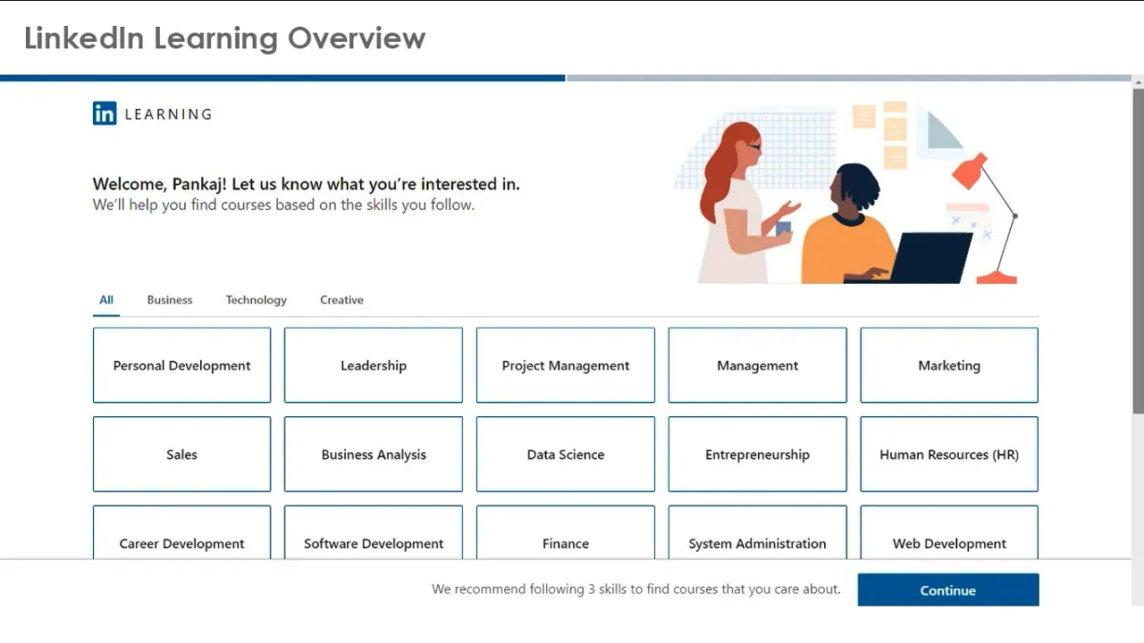Select the System Administration skill
Viewport: 1144px width, 643px height.
click(757, 533)
